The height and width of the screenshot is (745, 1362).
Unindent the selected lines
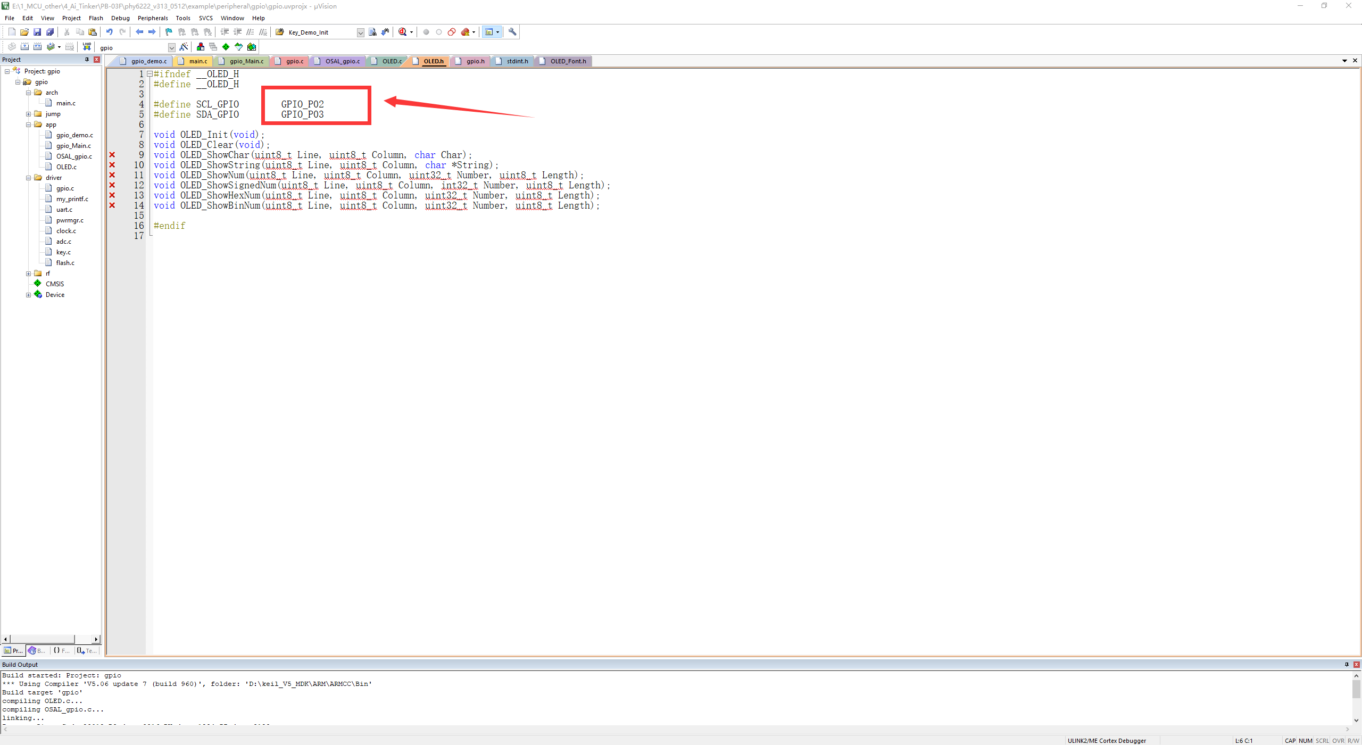click(237, 32)
